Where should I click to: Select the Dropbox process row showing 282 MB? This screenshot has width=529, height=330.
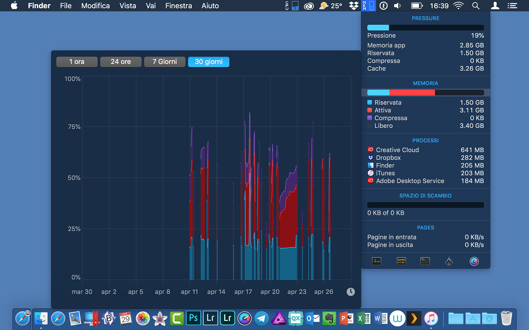coord(426,158)
